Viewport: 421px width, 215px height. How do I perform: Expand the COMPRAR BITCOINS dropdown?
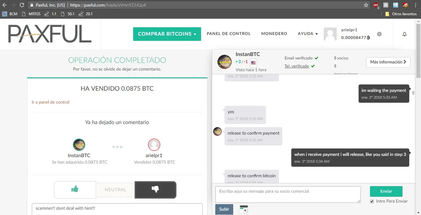[x=167, y=34]
